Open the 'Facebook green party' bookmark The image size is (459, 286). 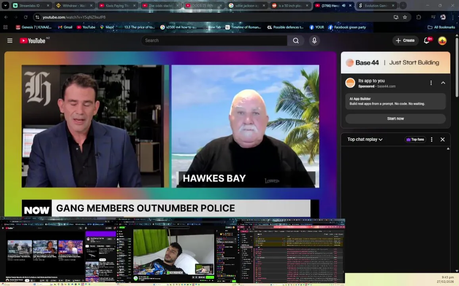tap(347, 27)
